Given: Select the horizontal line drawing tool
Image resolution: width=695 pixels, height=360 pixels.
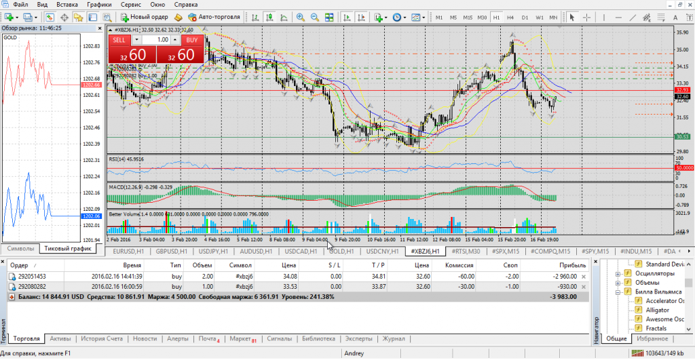Looking at the screenshot, I should point(617,16).
